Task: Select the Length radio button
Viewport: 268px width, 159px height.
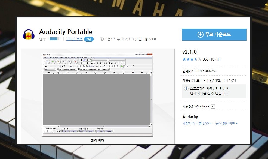Action: click(84, 129)
